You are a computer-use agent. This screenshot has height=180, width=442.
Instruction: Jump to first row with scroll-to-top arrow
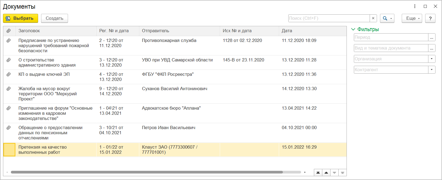pyautogui.click(x=318, y=173)
